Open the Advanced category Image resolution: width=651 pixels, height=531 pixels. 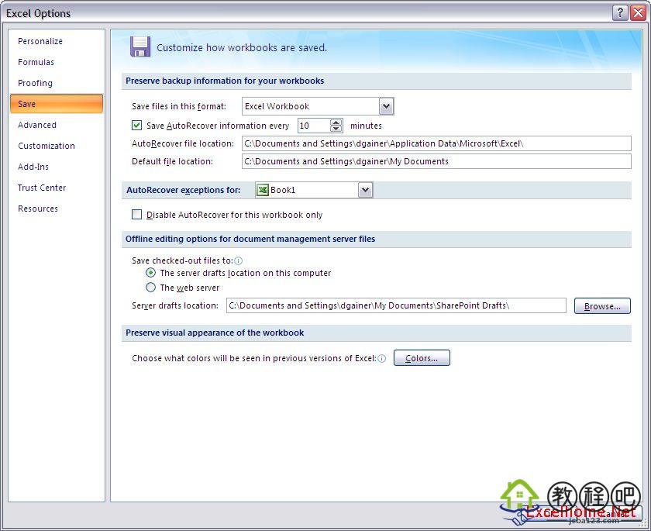click(37, 125)
